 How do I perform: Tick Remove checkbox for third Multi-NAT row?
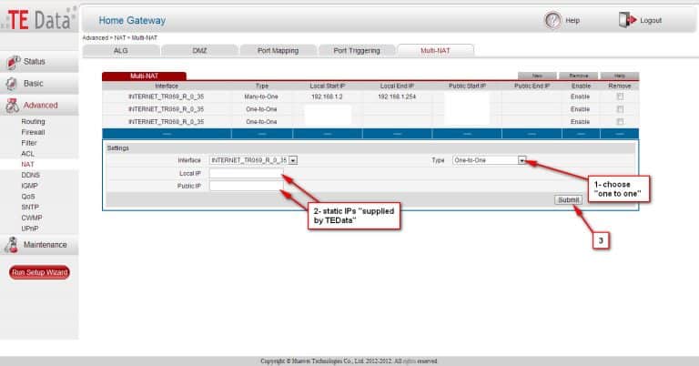(620, 121)
